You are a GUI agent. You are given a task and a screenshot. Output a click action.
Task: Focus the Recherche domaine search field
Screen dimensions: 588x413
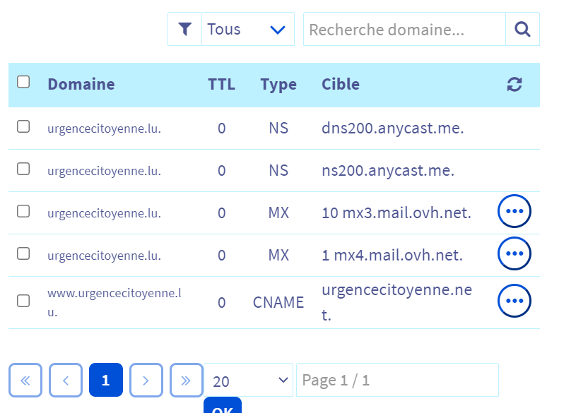click(404, 29)
